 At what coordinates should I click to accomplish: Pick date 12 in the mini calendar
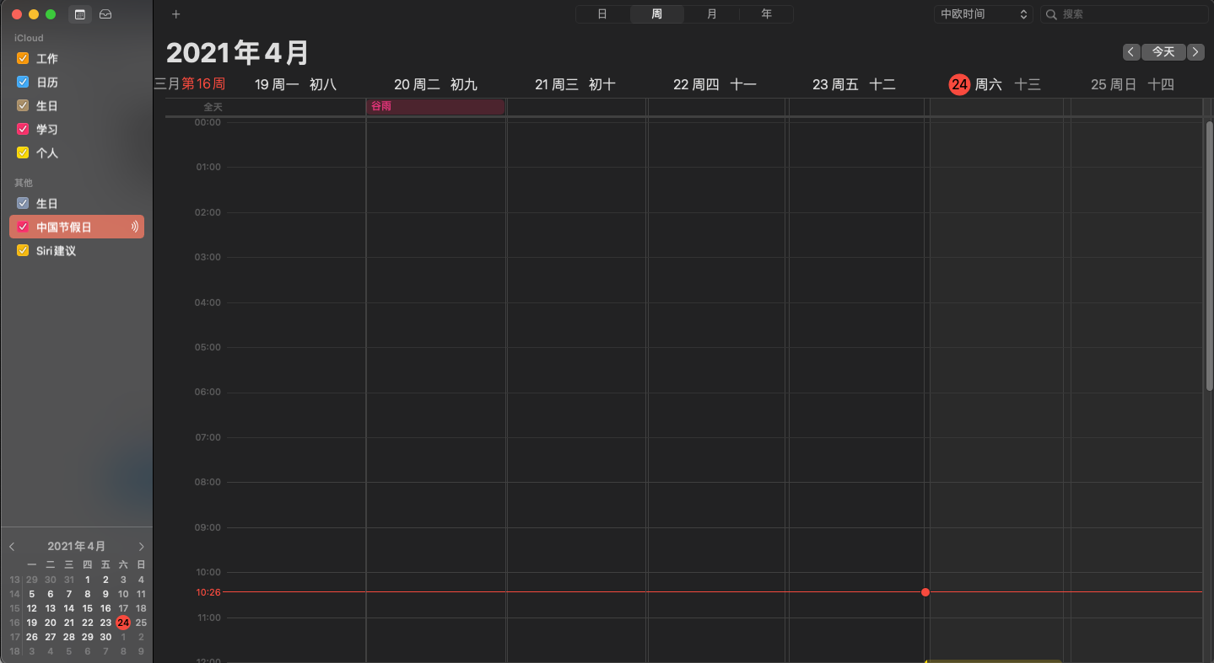[31, 608]
